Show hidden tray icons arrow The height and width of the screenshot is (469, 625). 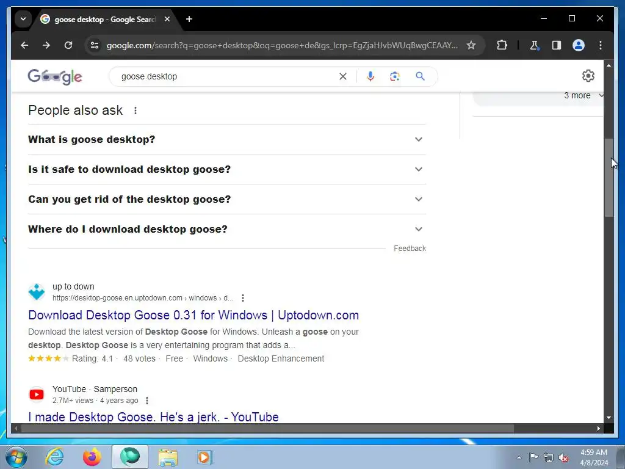click(519, 457)
